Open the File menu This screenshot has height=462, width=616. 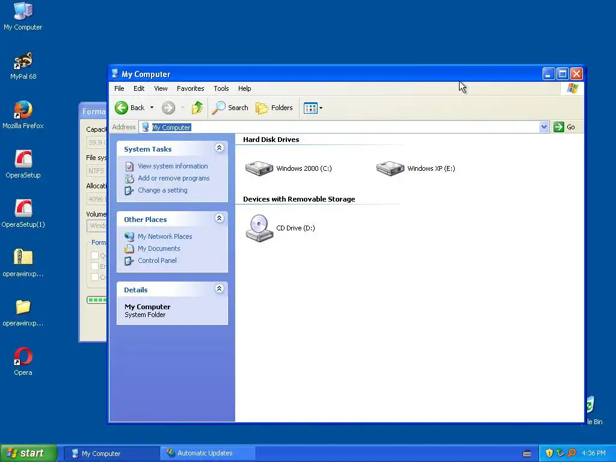pyautogui.click(x=119, y=88)
